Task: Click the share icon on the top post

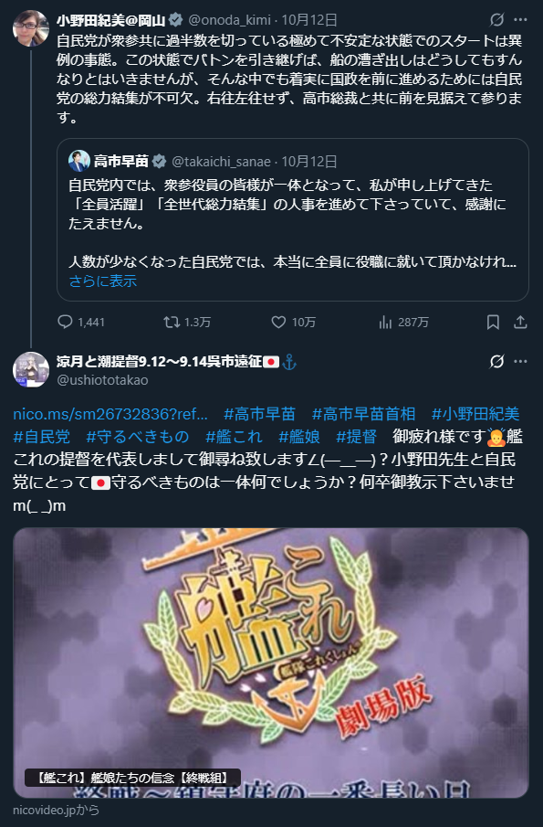Action: click(x=520, y=322)
